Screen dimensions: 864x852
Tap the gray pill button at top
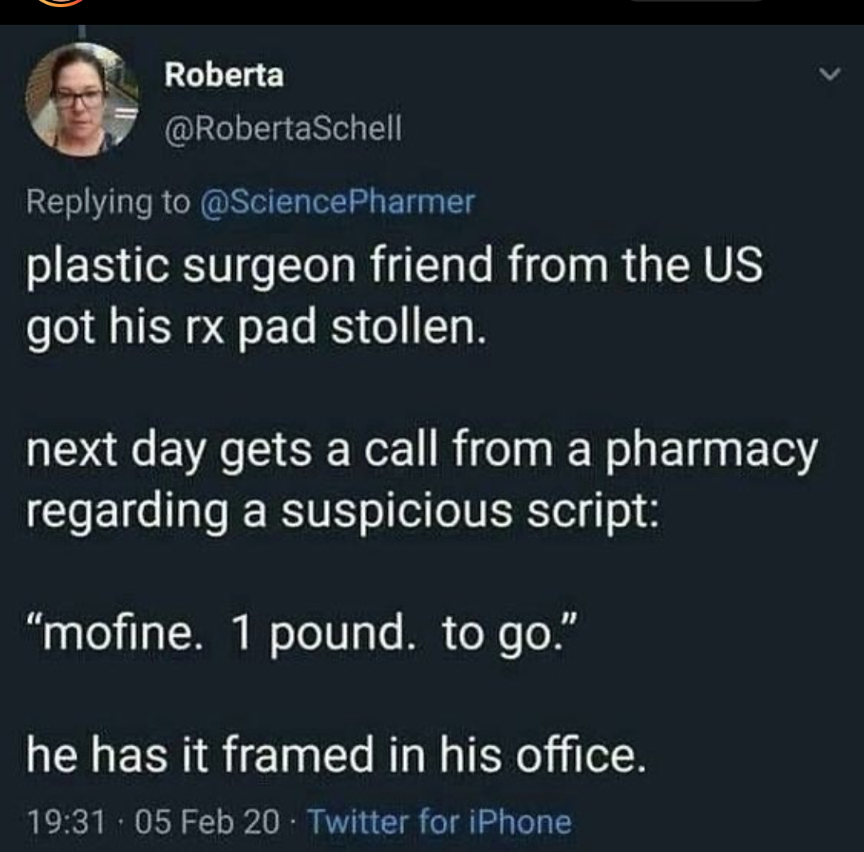(696, 3)
